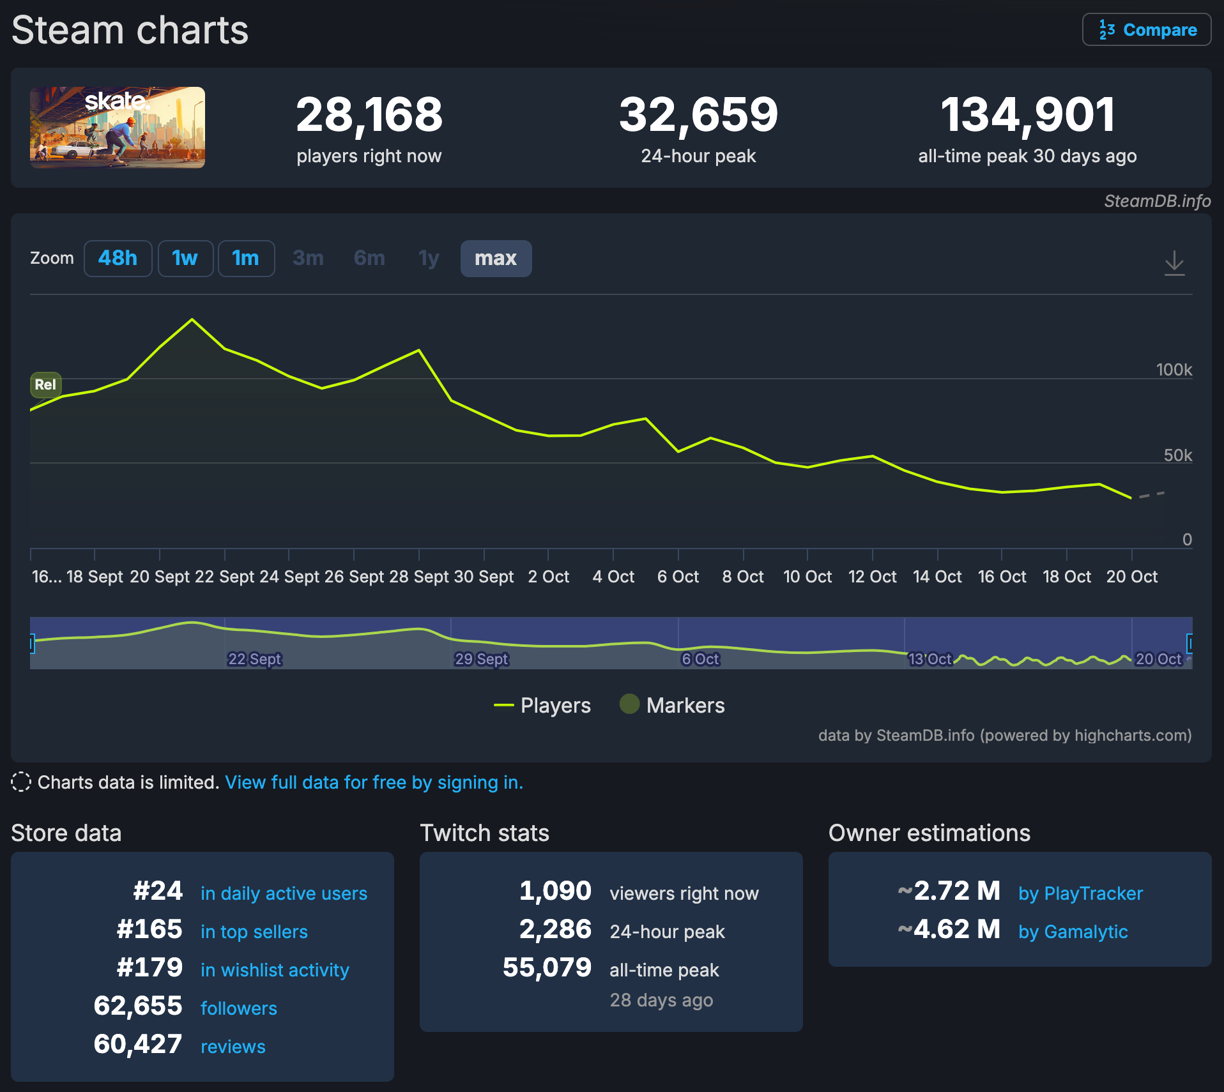The width and height of the screenshot is (1224, 1092).
Task: Toggle the Players series in legend
Action: [542, 705]
